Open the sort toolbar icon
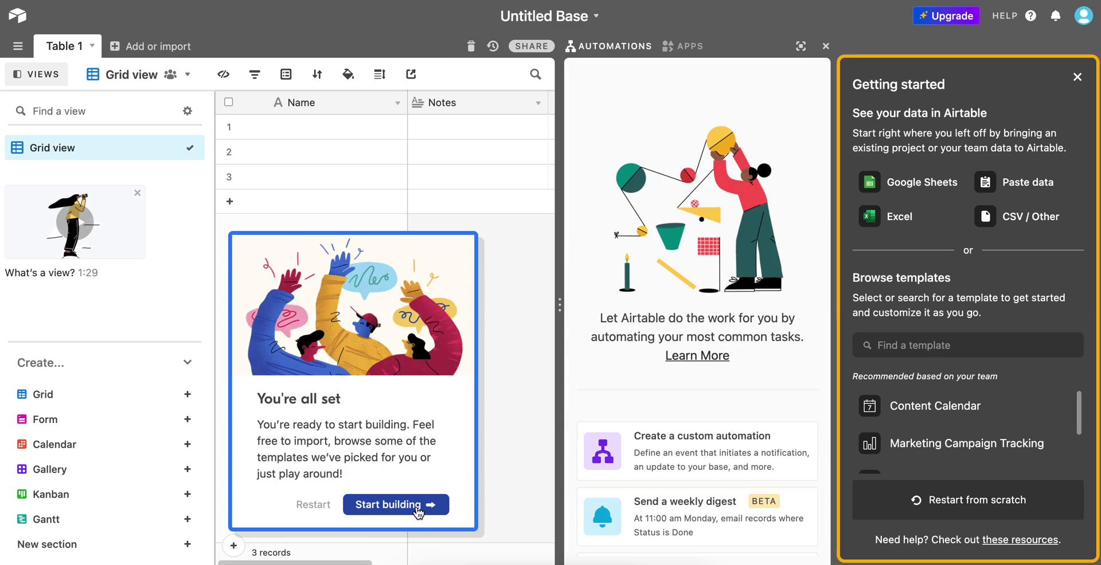This screenshot has width=1101, height=565. [x=317, y=74]
